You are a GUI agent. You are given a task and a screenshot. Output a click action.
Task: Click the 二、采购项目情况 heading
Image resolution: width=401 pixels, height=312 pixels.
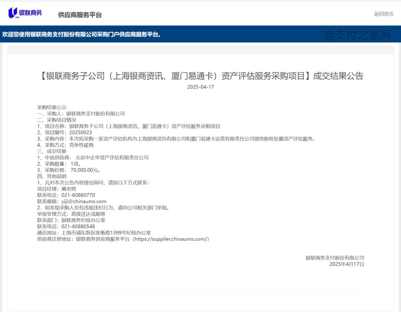[56, 120]
